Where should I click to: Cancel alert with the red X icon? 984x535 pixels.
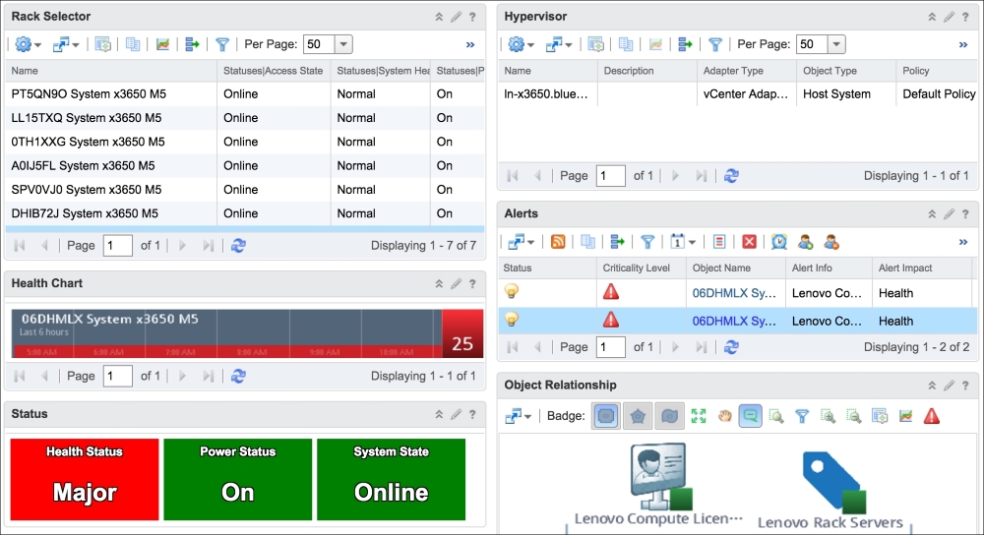pyautogui.click(x=749, y=242)
